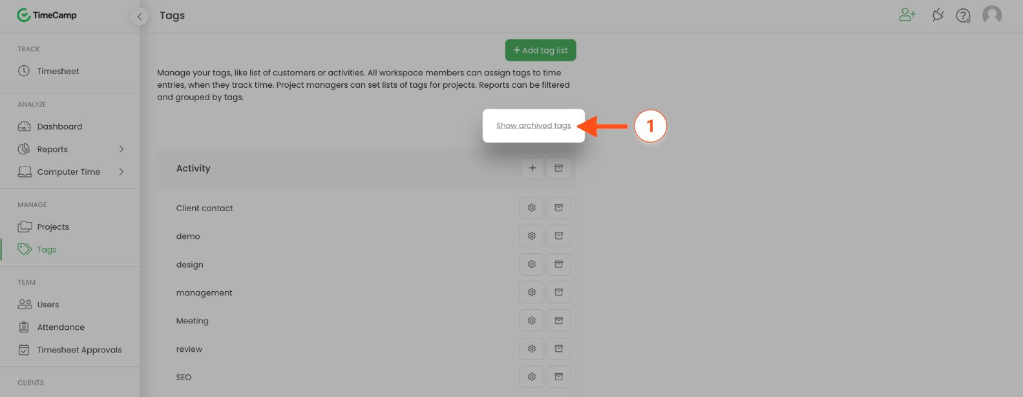Archive the management tag
The width and height of the screenshot is (1023, 397).
(559, 292)
